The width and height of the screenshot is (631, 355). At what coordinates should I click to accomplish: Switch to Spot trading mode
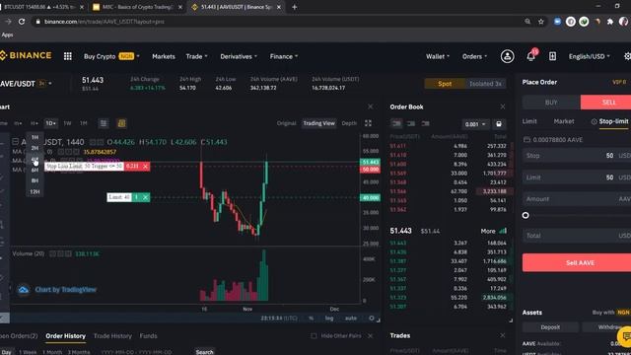[x=445, y=84]
